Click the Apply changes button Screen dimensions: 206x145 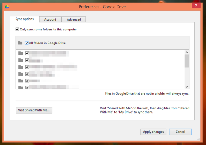point(153,132)
